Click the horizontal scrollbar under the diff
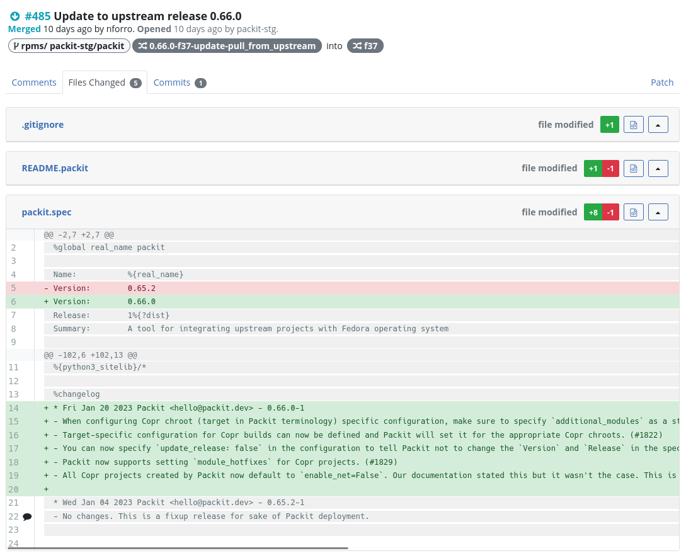 click(x=189, y=548)
